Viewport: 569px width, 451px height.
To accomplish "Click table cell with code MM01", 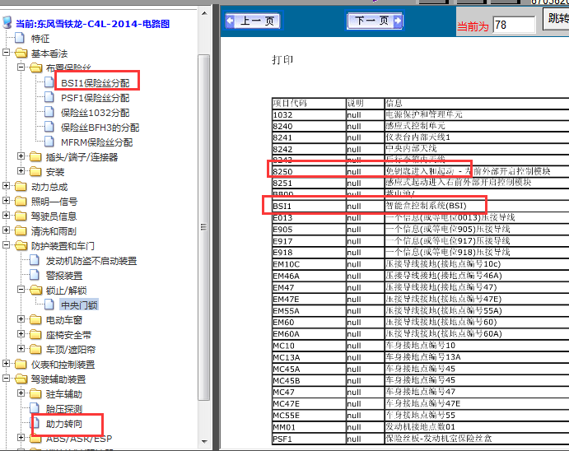I will [309, 427].
